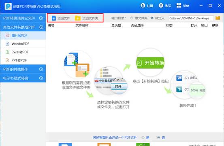Click the 购买 text button
Screen dimensions: 224x146
coord(168,6)
